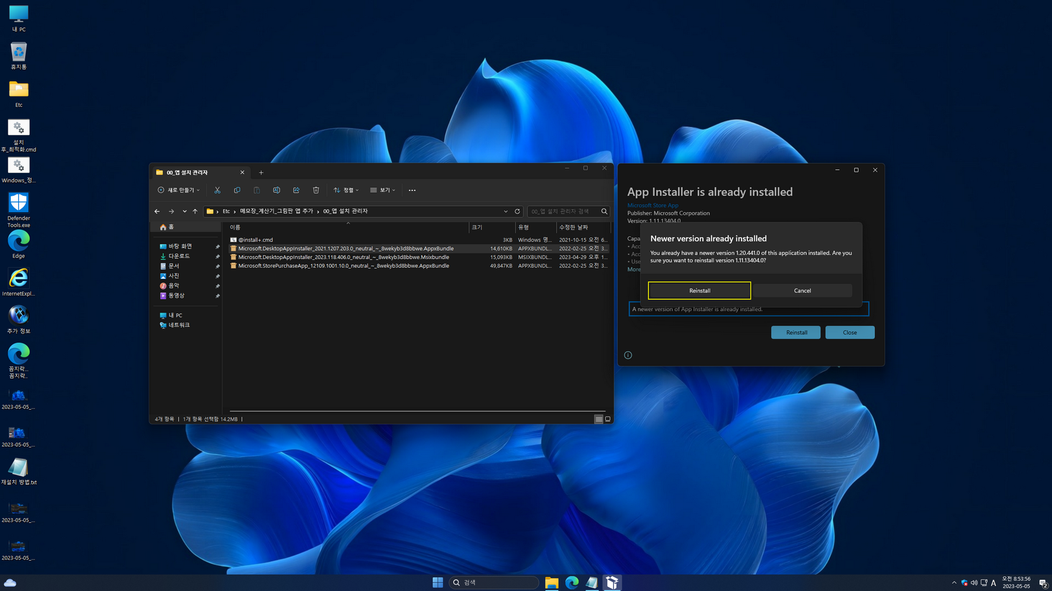Select 네트워크 in navigation pane
The width and height of the screenshot is (1052, 591).
[179, 325]
